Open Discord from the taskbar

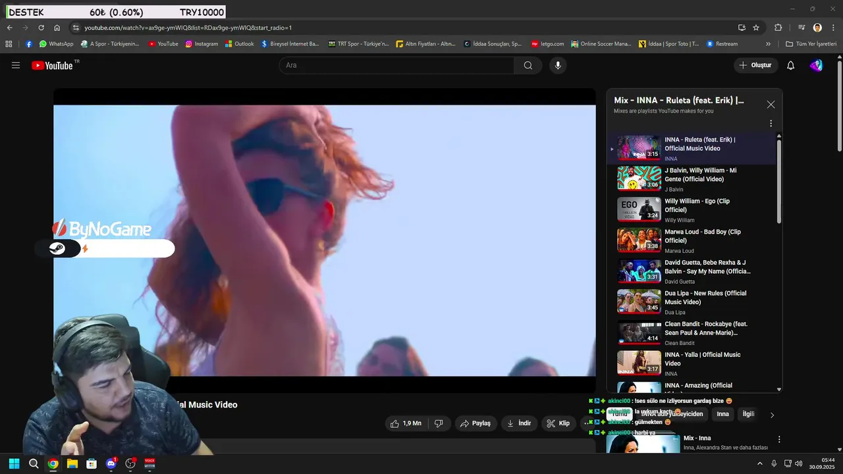111,463
